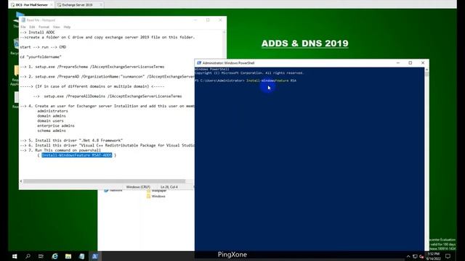Open the View menu in Notepad

[x=57, y=27]
